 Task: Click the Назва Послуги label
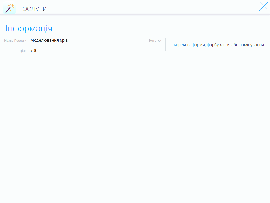tap(15, 41)
